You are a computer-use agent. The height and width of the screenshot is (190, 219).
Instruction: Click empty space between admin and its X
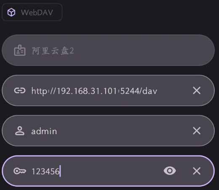pos(123,131)
